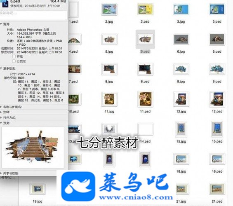Click the 3.psd file name label

pos(217,22)
